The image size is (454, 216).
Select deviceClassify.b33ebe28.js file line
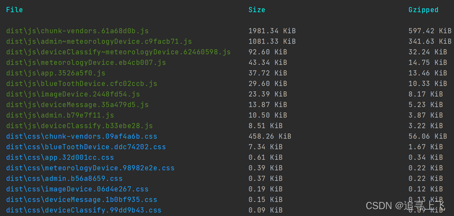coord(79,126)
